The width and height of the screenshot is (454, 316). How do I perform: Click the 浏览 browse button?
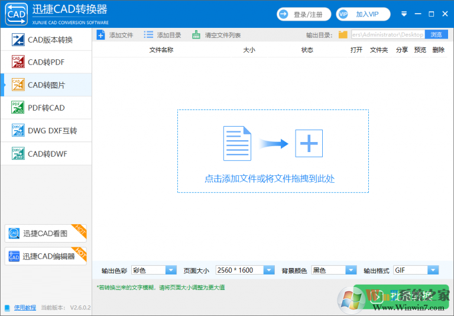coord(436,34)
